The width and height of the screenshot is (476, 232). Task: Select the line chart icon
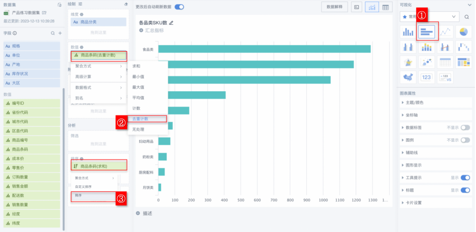click(446, 32)
